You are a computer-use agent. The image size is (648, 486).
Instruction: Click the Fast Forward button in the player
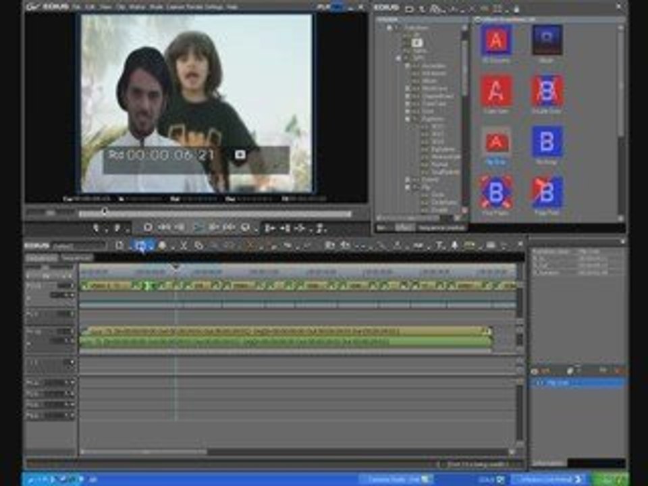click(x=229, y=227)
